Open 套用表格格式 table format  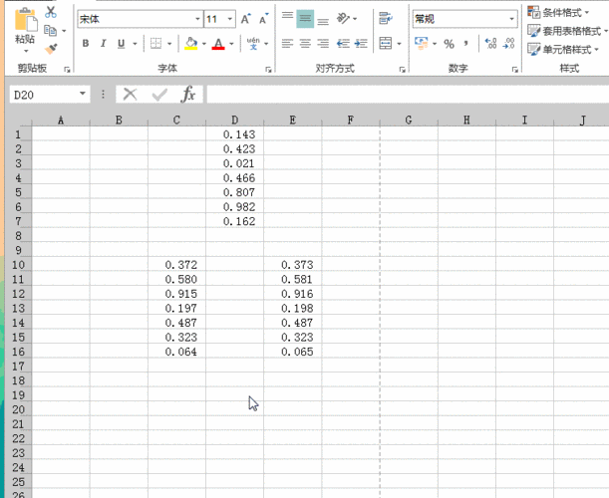(567, 31)
